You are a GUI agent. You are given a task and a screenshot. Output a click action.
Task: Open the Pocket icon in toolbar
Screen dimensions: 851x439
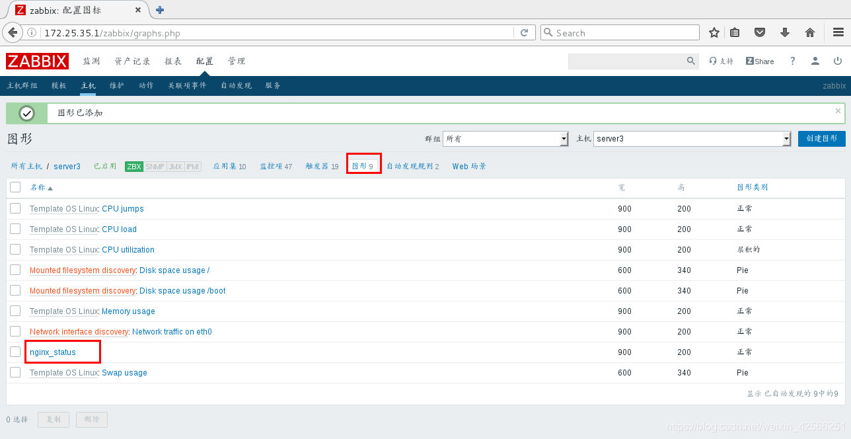tap(760, 32)
